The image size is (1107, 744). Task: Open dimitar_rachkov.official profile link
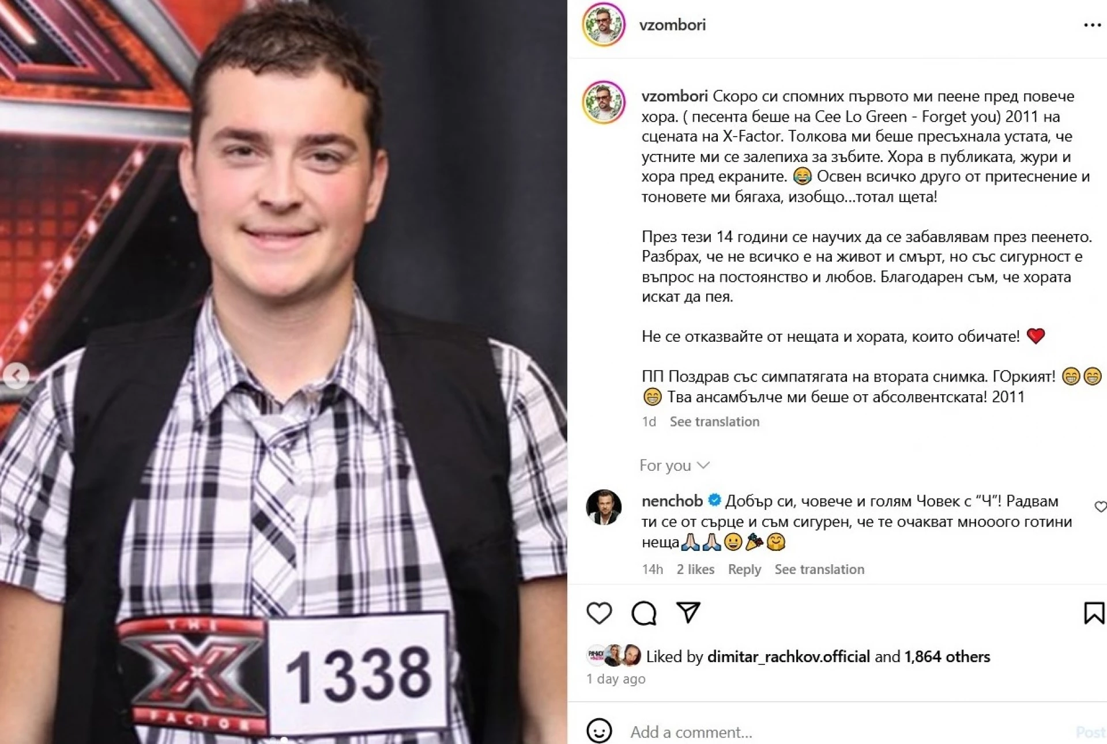coord(788,656)
